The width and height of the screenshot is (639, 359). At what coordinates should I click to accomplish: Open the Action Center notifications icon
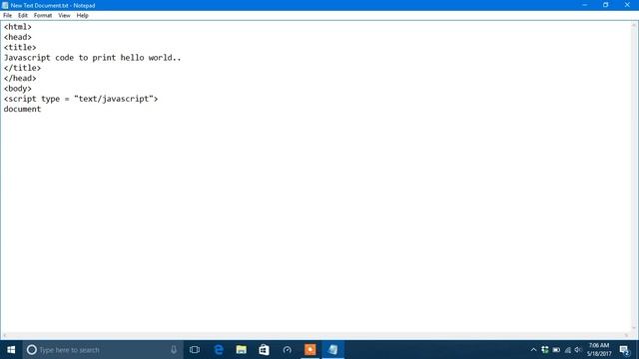pos(624,350)
